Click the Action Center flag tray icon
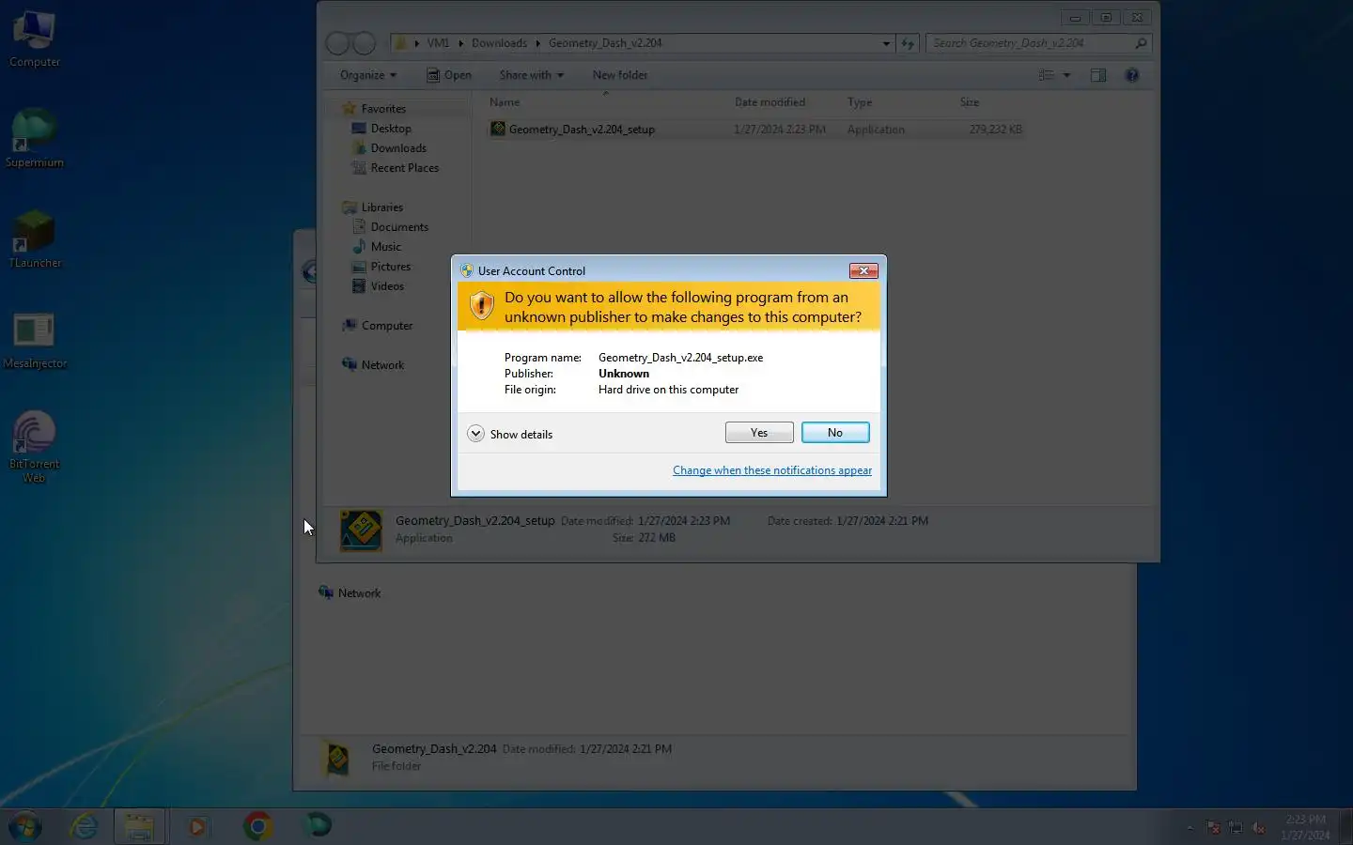The image size is (1353, 845). [x=1213, y=827]
